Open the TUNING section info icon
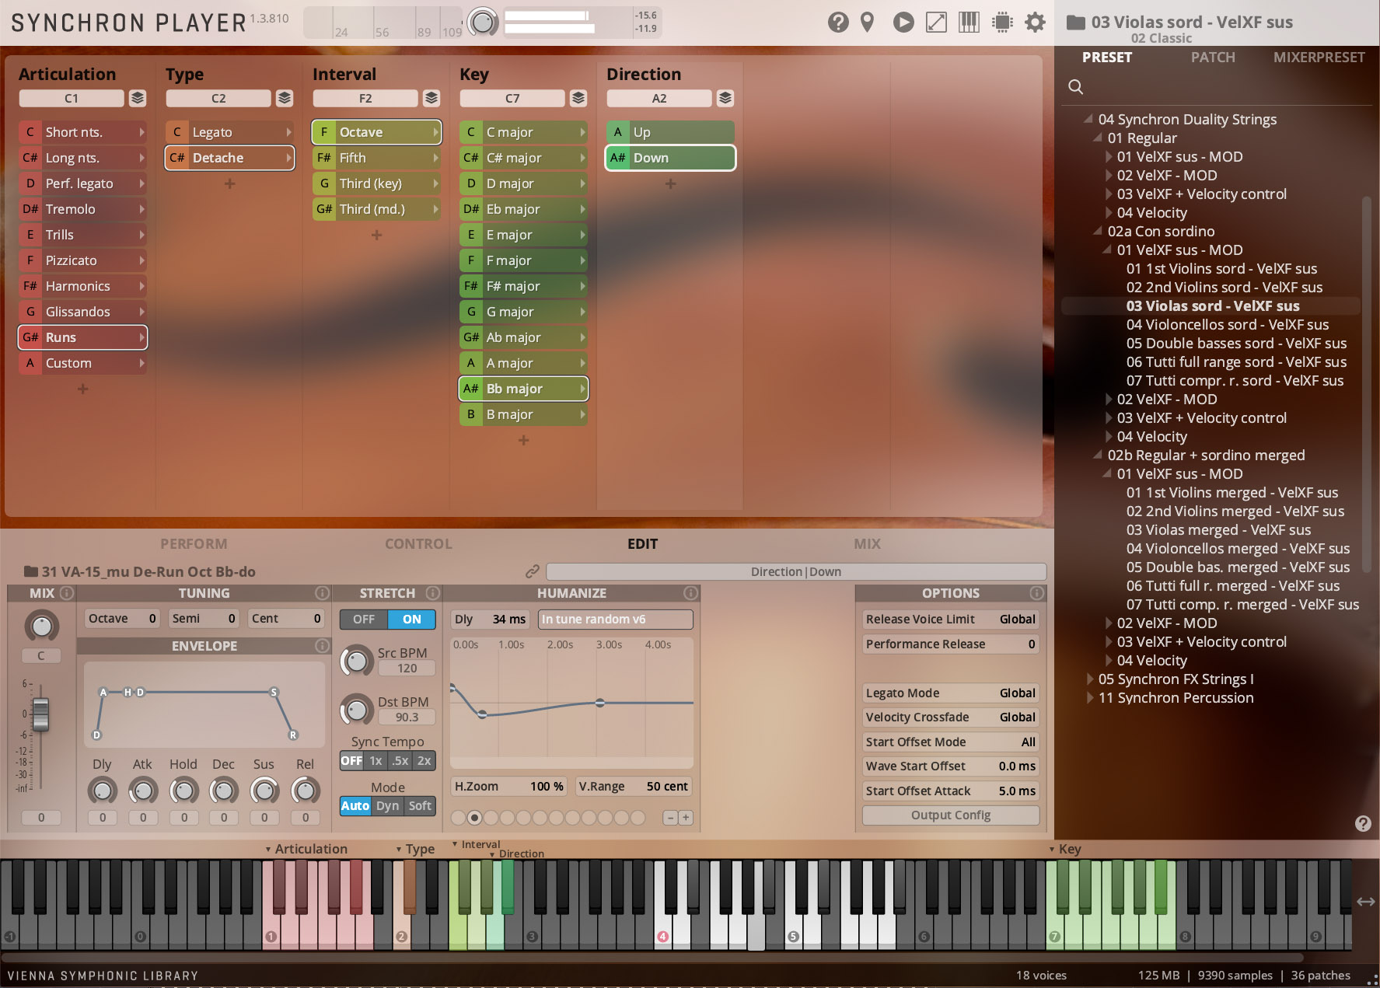Viewport: 1380px width, 988px height. click(323, 593)
